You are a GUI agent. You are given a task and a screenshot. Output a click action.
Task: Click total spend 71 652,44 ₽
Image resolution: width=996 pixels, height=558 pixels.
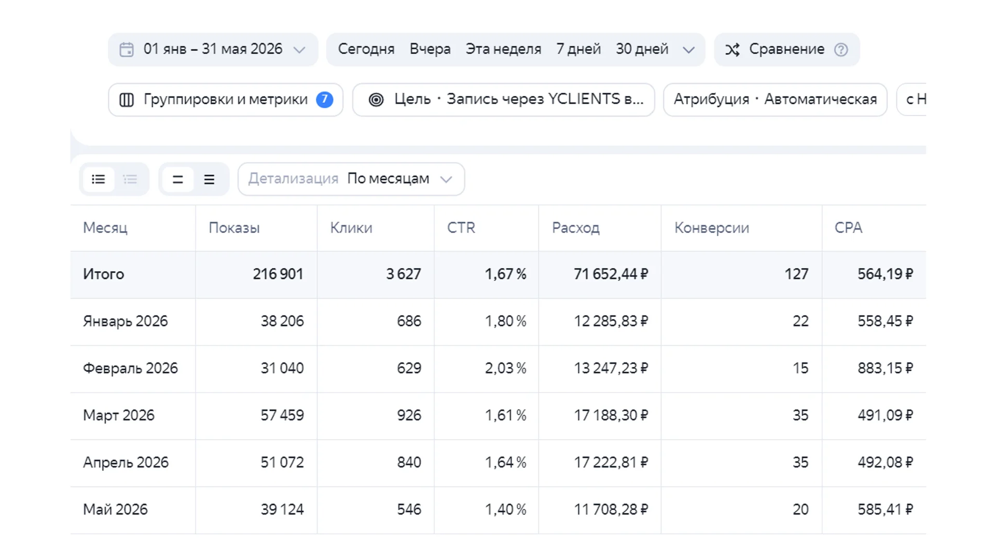611,274
